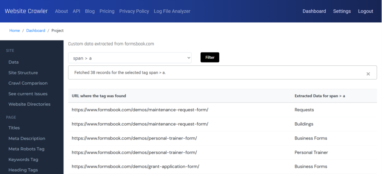Open the span > a tag dropdown
This screenshot has width=382, height=174.
click(x=130, y=58)
